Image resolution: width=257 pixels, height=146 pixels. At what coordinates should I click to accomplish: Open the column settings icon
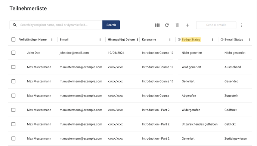[x=157, y=25]
